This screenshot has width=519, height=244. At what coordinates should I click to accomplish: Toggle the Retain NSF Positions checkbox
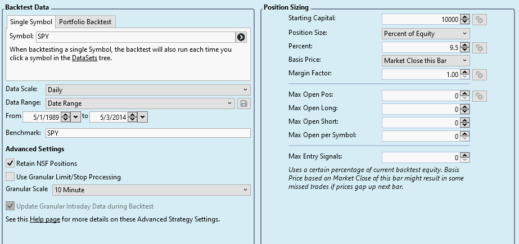pyautogui.click(x=10, y=163)
